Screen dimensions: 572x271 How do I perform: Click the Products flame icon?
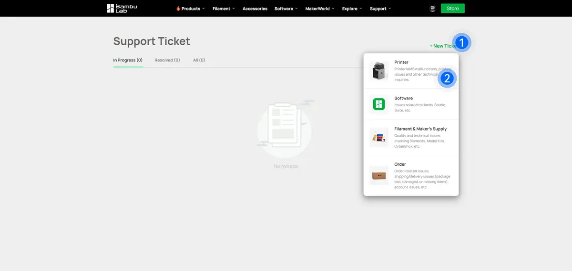178,9
